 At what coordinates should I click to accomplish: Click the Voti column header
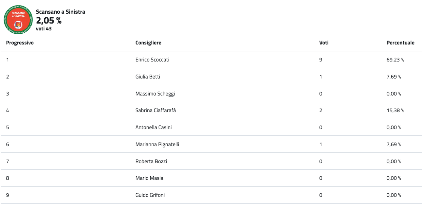tap(324, 43)
